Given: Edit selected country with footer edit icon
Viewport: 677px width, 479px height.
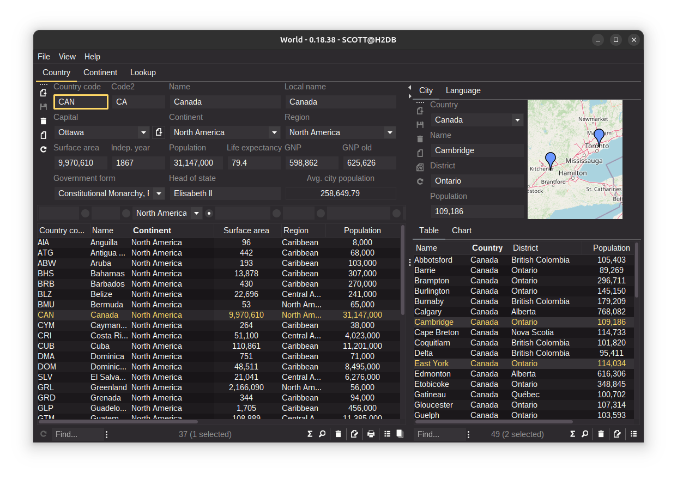Looking at the screenshot, I should (355, 434).
